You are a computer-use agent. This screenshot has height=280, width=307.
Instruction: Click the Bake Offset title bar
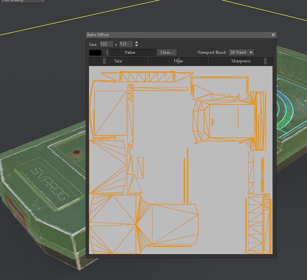point(178,35)
